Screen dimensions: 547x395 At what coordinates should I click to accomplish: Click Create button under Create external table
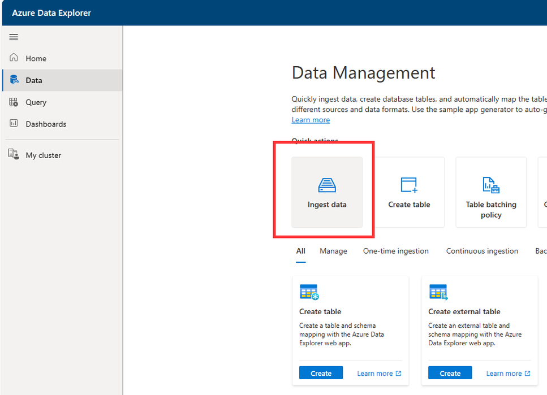[450, 373]
